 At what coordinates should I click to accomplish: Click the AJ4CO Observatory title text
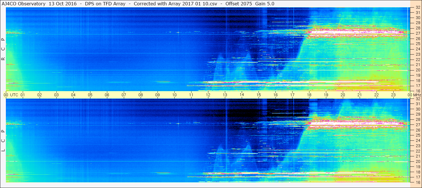(24, 4)
